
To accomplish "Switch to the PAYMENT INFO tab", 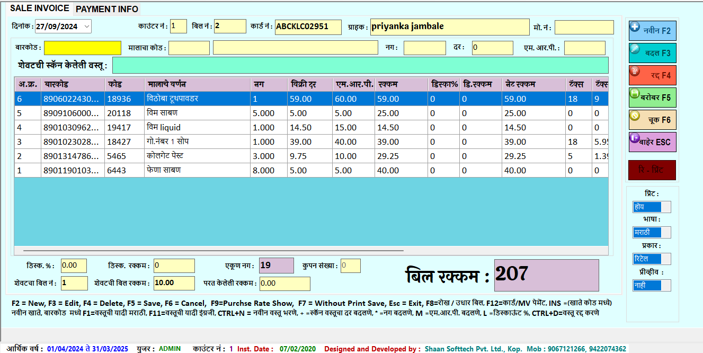I will (106, 9).
